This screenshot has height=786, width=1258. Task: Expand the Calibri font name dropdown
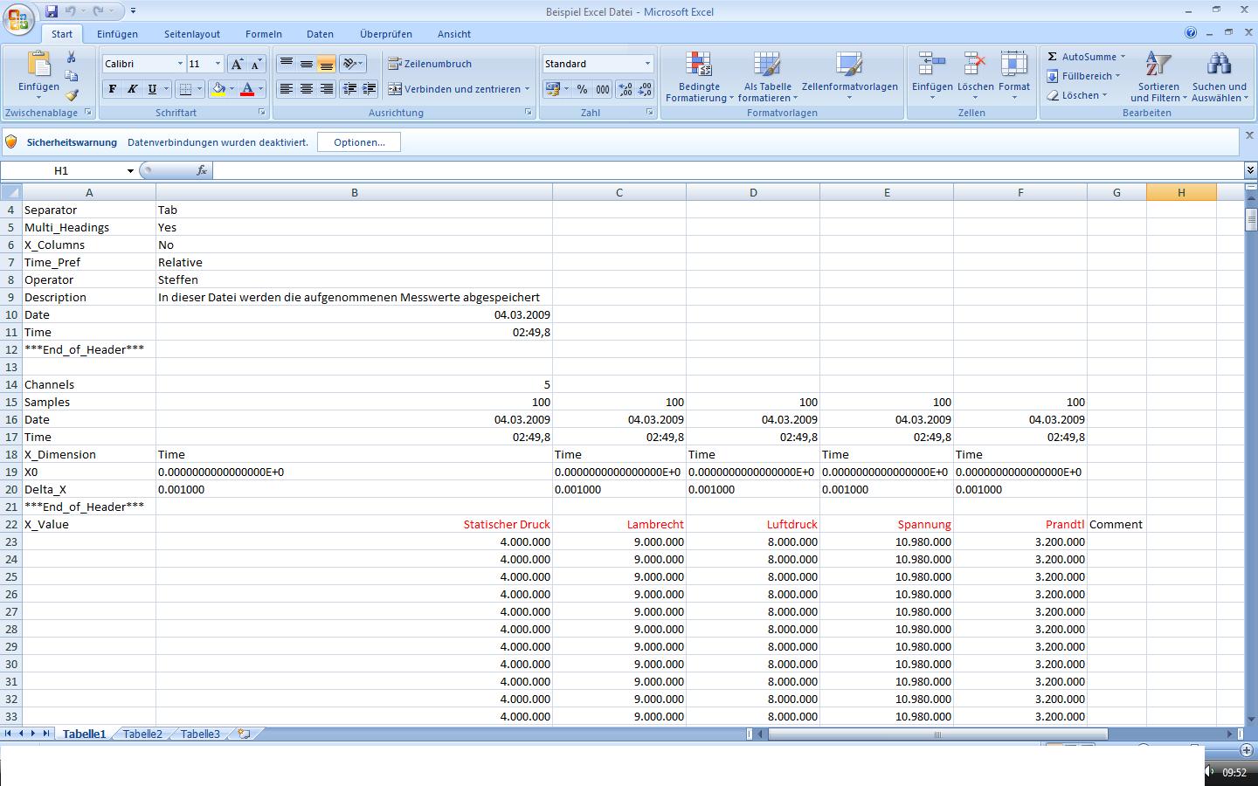[x=180, y=64]
